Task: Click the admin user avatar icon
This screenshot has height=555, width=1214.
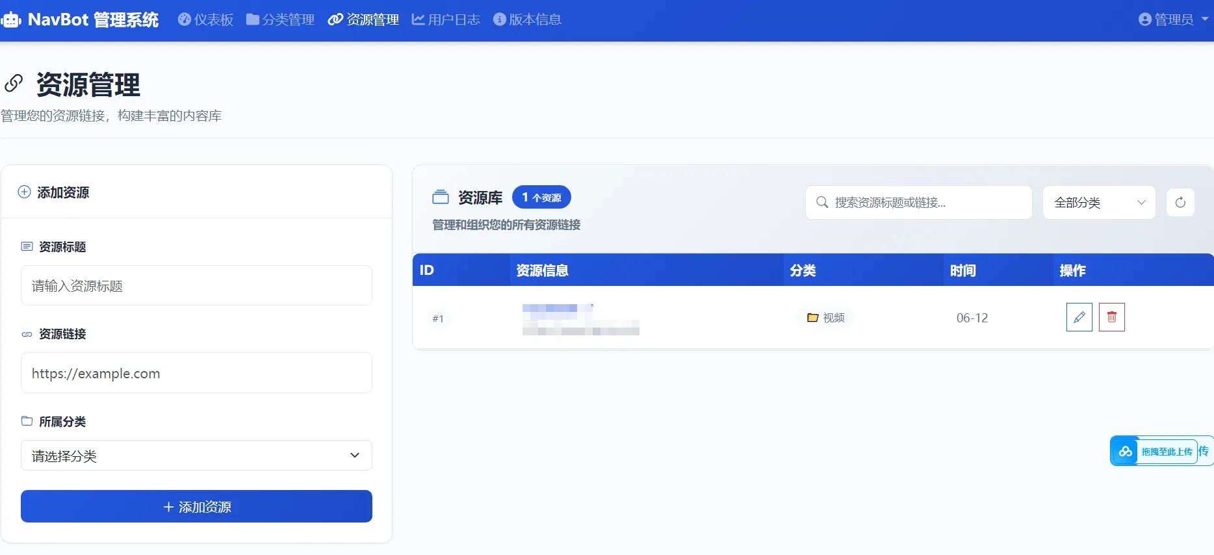Action: click(1144, 19)
